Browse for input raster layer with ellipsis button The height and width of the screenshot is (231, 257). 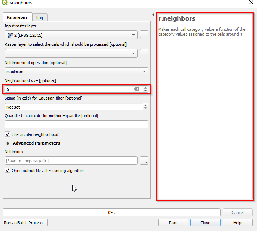pyautogui.click(x=144, y=35)
